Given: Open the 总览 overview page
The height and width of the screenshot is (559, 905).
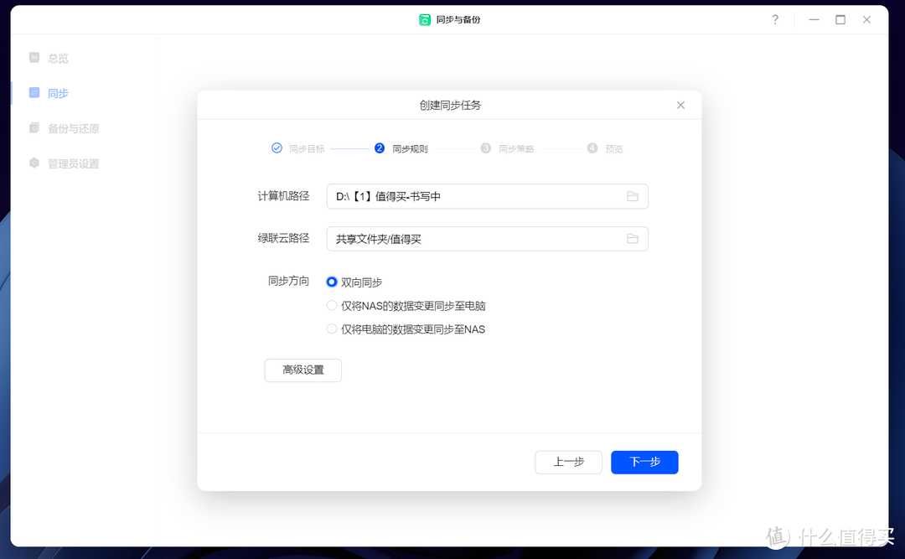Looking at the screenshot, I should click(60, 58).
